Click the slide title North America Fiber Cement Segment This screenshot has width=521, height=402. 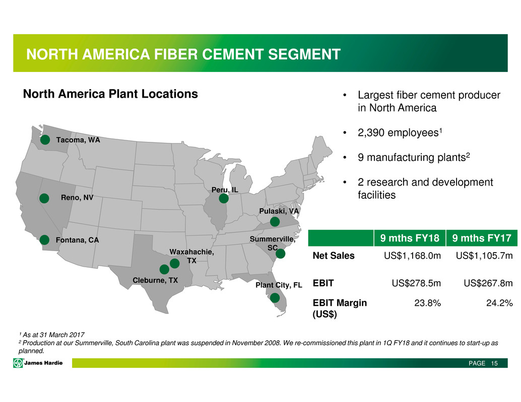coord(183,53)
